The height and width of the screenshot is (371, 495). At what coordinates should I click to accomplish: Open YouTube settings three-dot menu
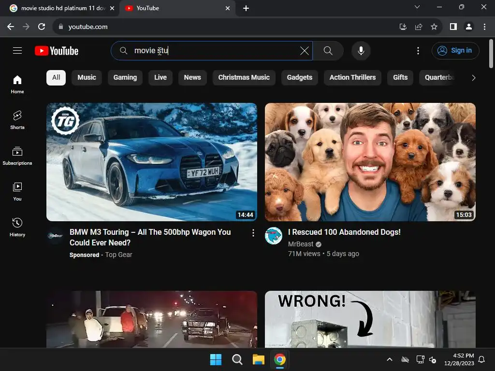418,50
